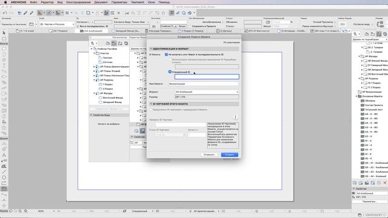This screenshot has width=388, height=218.
Task: Click 'Параметры...' button in Navigator properties
Action: click(370, 202)
